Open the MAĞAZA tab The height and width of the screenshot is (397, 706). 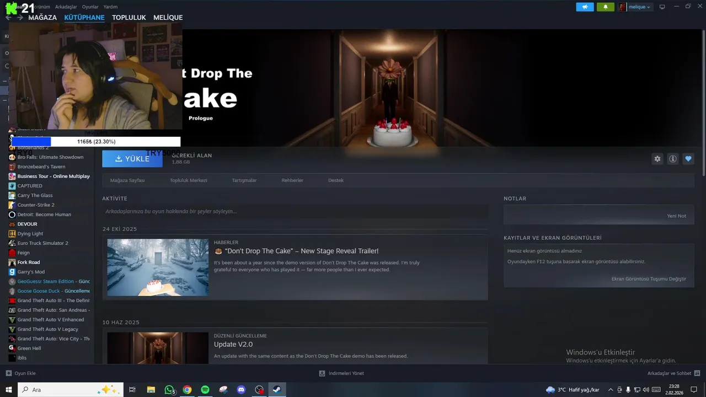click(x=42, y=18)
